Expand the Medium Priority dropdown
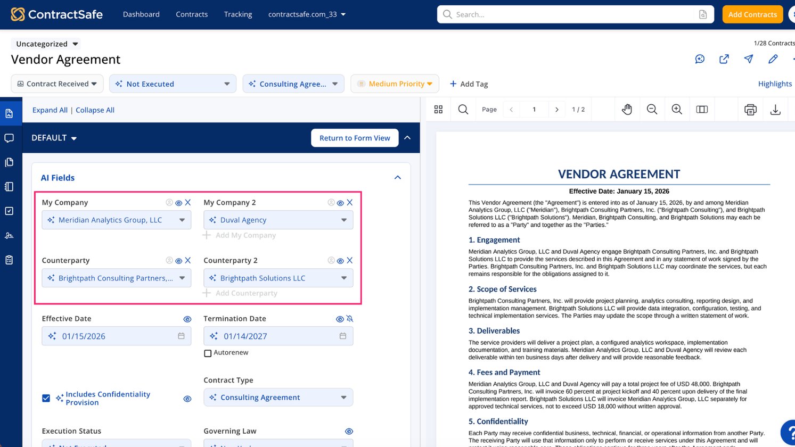This screenshot has height=447, width=795. pyautogui.click(x=395, y=84)
